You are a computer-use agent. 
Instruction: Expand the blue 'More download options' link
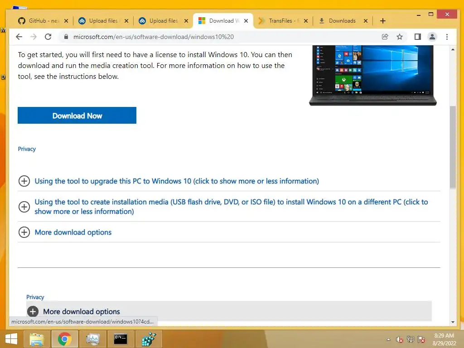point(73,232)
